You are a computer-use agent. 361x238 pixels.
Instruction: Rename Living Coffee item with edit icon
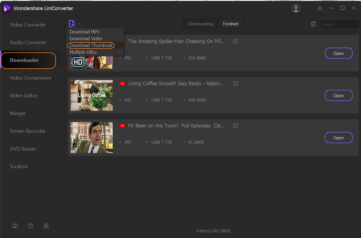(236, 83)
